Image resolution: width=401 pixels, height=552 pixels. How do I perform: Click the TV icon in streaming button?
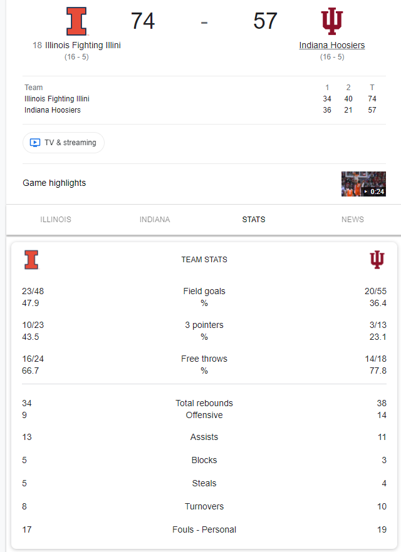pos(35,143)
